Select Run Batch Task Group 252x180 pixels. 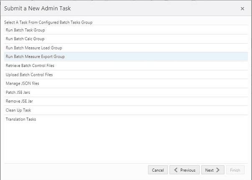click(x=25, y=30)
